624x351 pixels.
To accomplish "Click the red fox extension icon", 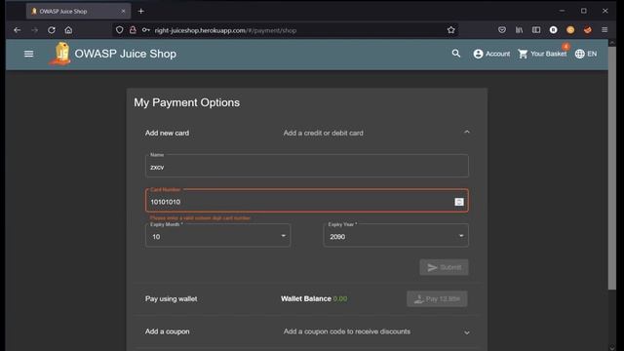I will 587,30.
